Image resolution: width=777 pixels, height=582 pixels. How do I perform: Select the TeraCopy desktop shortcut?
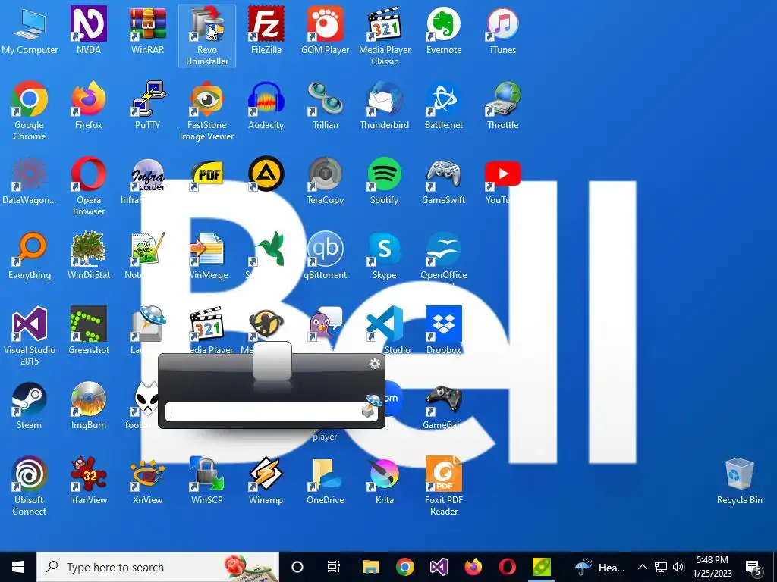coord(325,181)
